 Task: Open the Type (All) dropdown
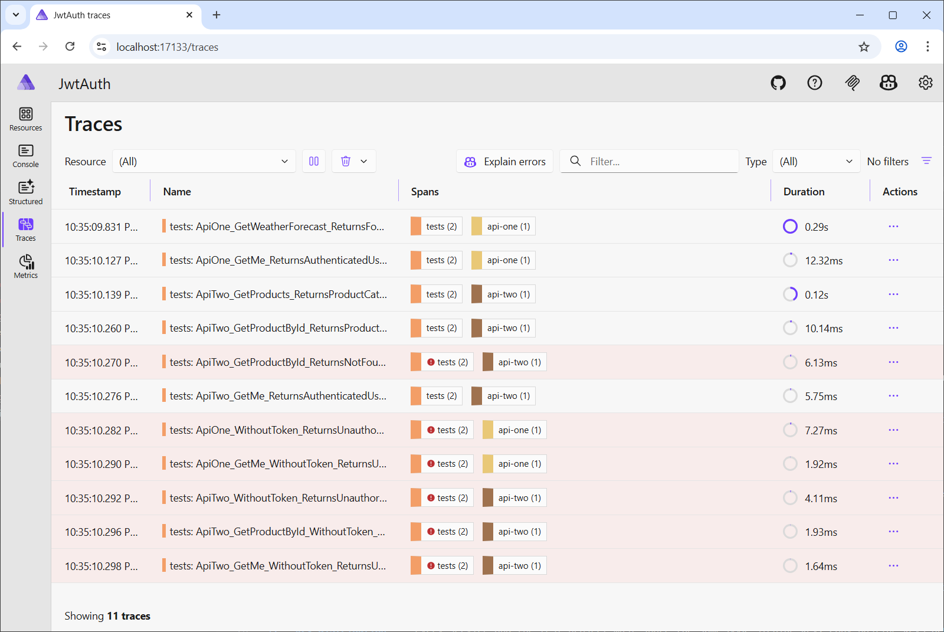tap(816, 161)
